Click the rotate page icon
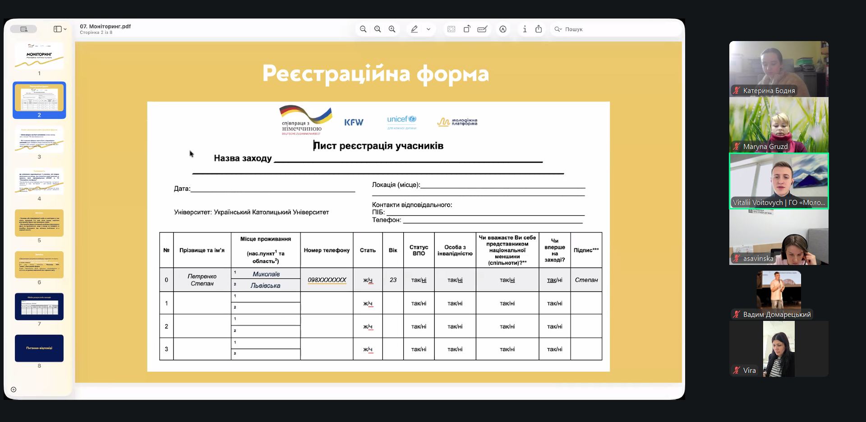866x422 pixels. (467, 29)
